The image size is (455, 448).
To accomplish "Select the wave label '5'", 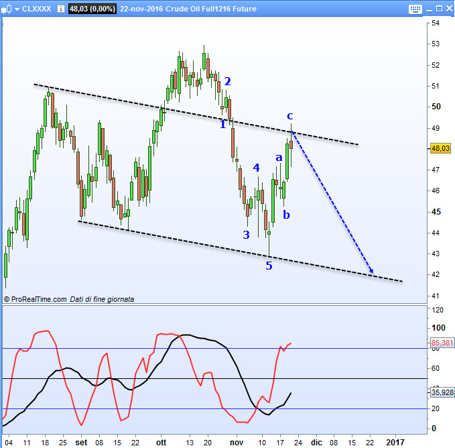I will click(269, 266).
